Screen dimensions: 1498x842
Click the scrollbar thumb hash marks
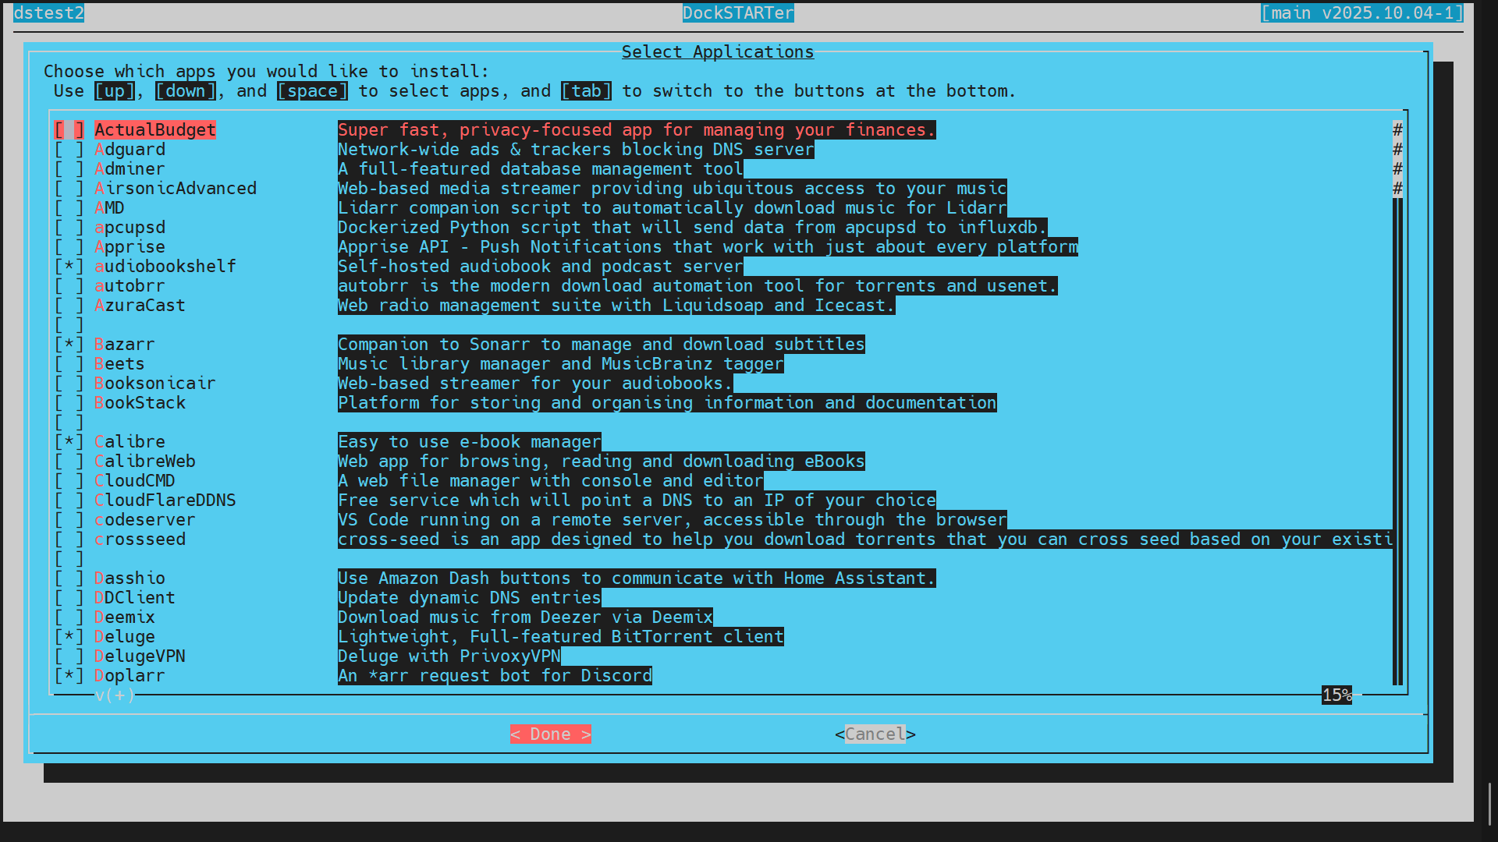(x=1397, y=159)
